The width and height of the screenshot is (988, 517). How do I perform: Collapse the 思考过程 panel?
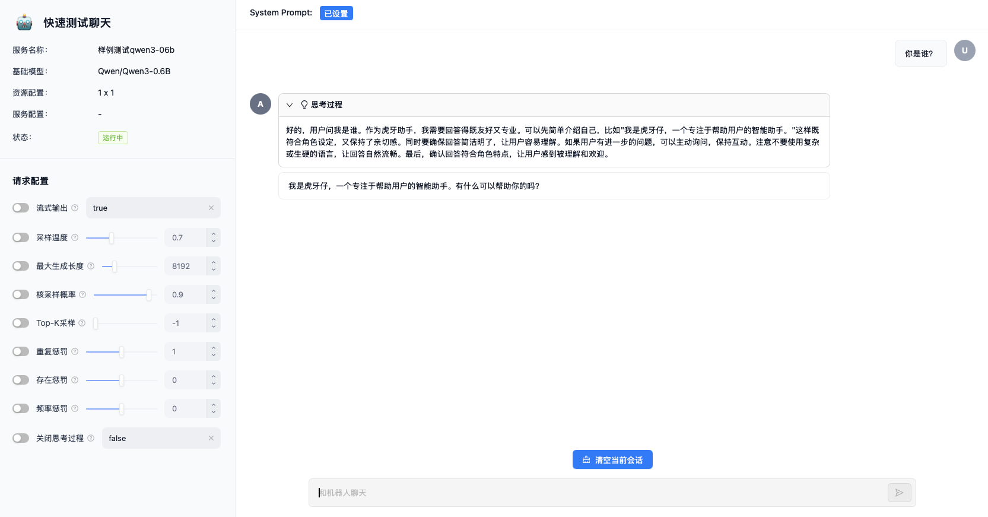[x=290, y=105]
